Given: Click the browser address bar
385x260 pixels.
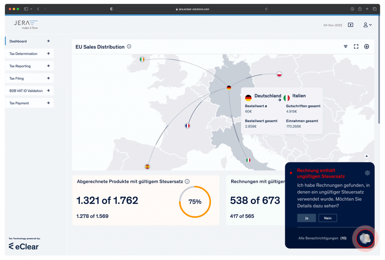Looking at the screenshot, I should pos(192,9).
